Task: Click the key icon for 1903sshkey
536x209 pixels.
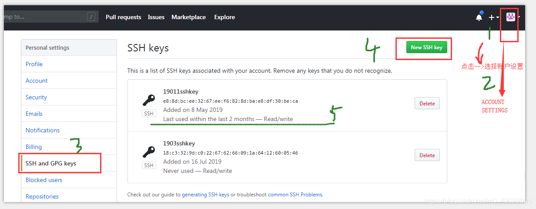Action: (x=149, y=152)
